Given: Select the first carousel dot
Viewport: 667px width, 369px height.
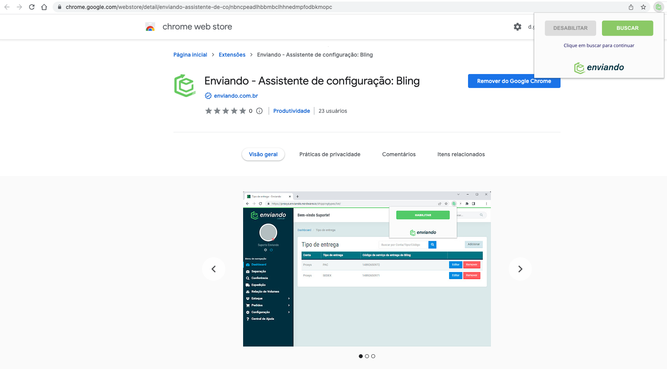Looking at the screenshot, I should (361, 356).
